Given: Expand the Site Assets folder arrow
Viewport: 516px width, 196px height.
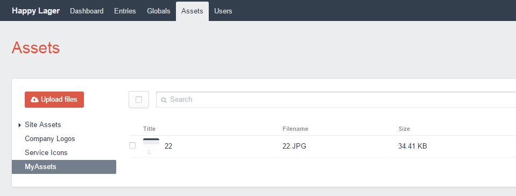Looking at the screenshot, I should (20, 125).
